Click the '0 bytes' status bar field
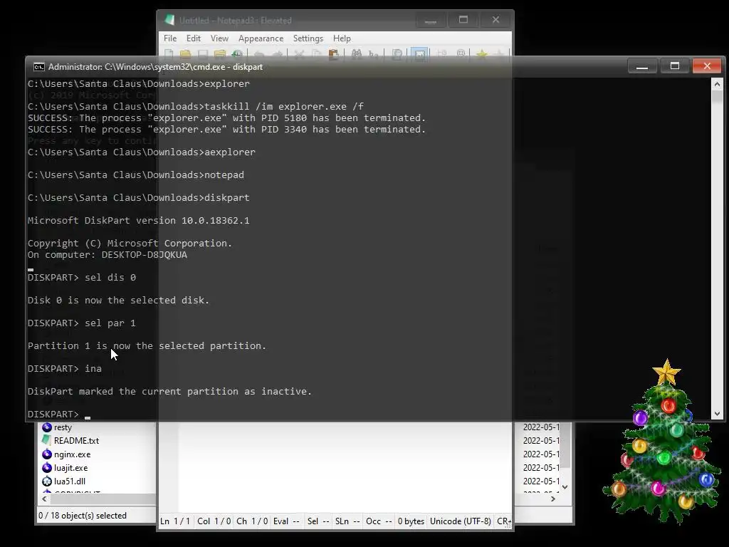This screenshot has width=729, height=547. 411,521
